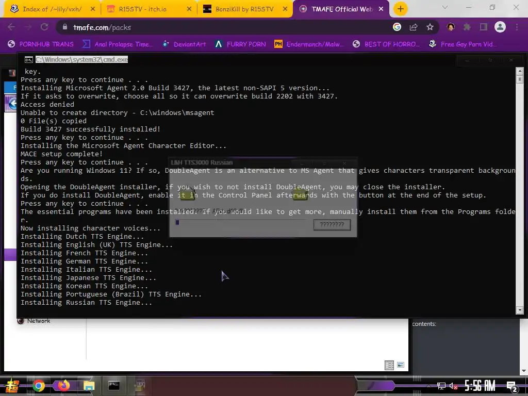528x396 pixels.
Task: Open the cmd.exe window system menu icon
Action: [x=29, y=60]
